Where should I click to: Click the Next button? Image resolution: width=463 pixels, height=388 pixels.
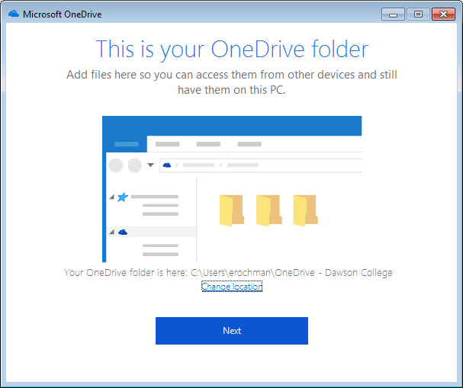[232, 331]
